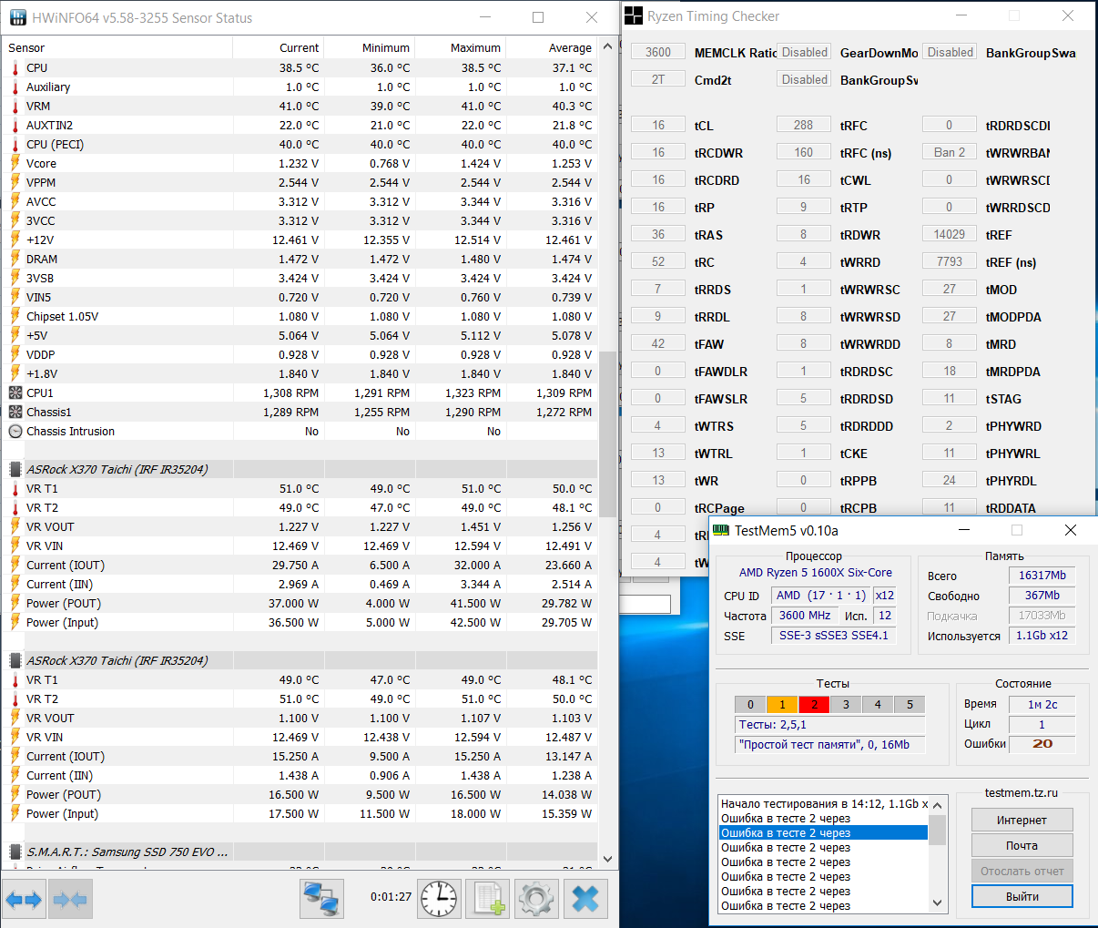Click the Ryzen Timing Checker title icon
The height and width of the screenshot is (928, 1098).
pyautogui.click(x=633, y=15)
